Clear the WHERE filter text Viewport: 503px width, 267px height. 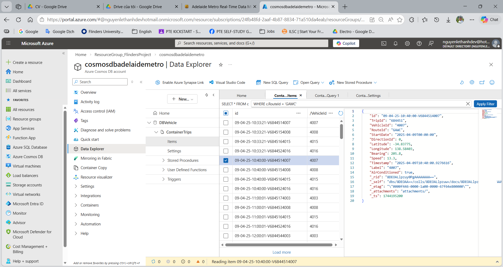pyautogui.click(x=468, y=104)
